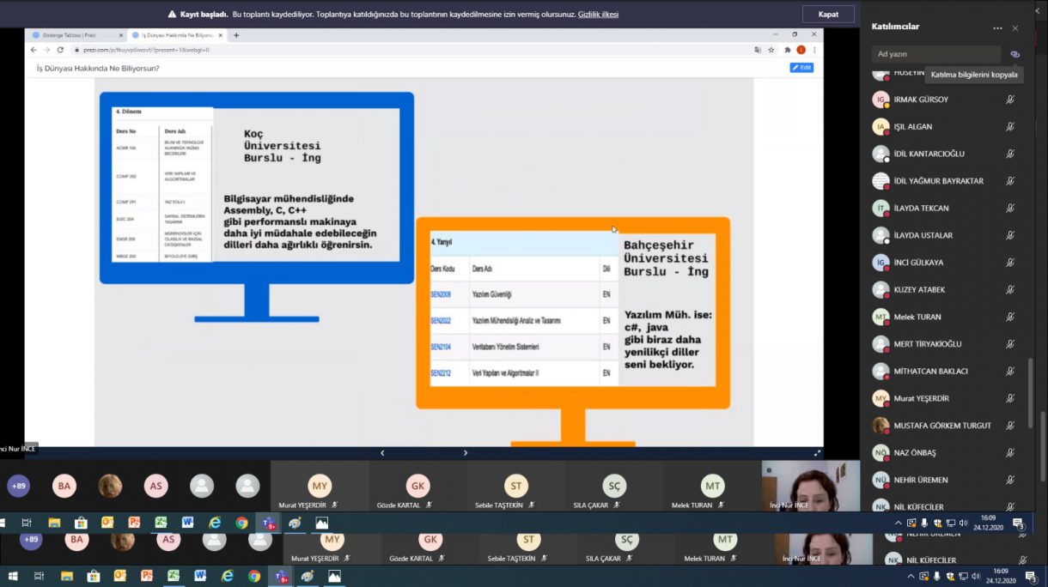Close the 'Gösterge Tablosu | Prezi' tab
This screenshot has width=1048, height=587.
pos(120,35)
